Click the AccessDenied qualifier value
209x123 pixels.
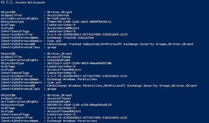[58, 15]
